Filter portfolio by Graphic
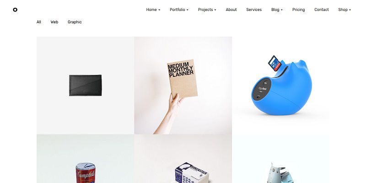366x183 pixels. (75, 22)
